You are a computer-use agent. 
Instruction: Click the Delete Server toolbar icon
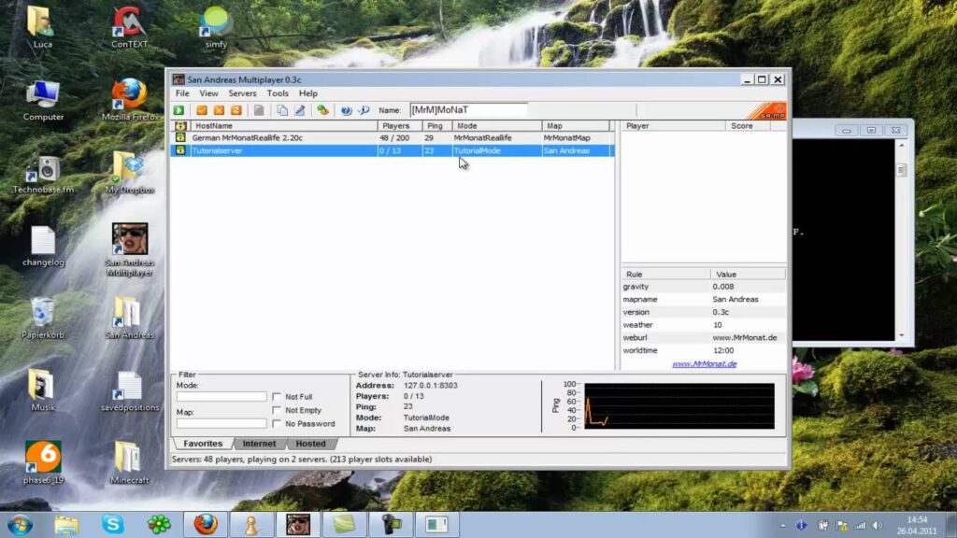218,110
